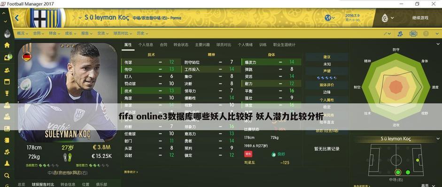Open the 转会信息 bottom tab

click(x=68, y=184)
